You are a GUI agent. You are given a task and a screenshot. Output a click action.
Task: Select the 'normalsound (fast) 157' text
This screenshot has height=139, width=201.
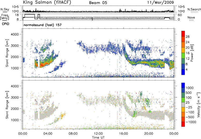click(x=42, y=25)
